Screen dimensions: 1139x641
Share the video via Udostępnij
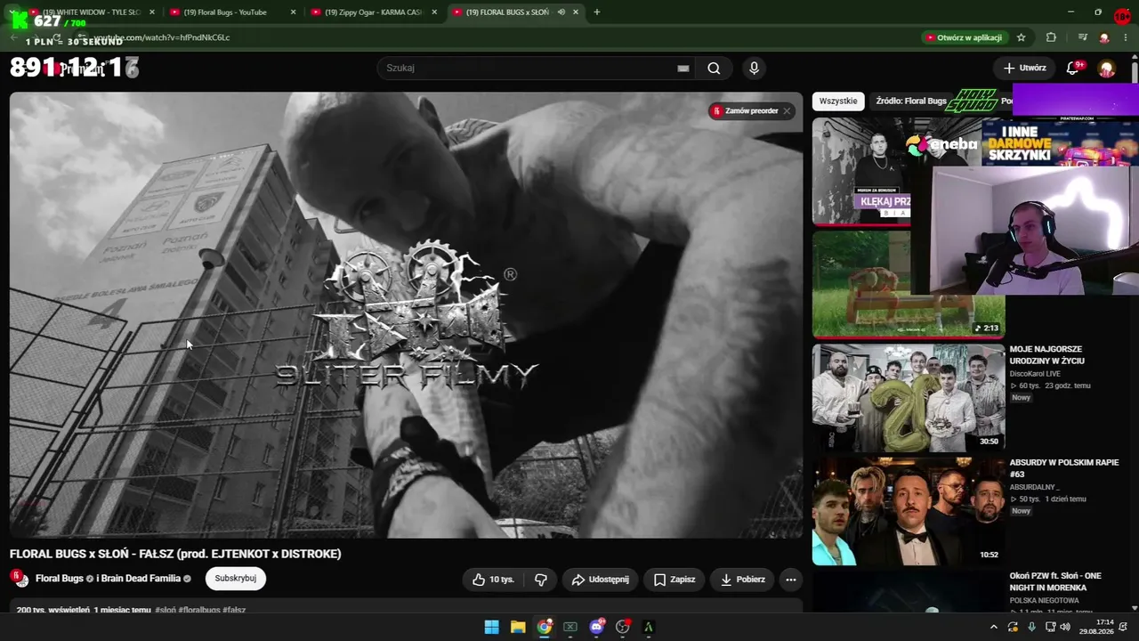pos(600,580)
